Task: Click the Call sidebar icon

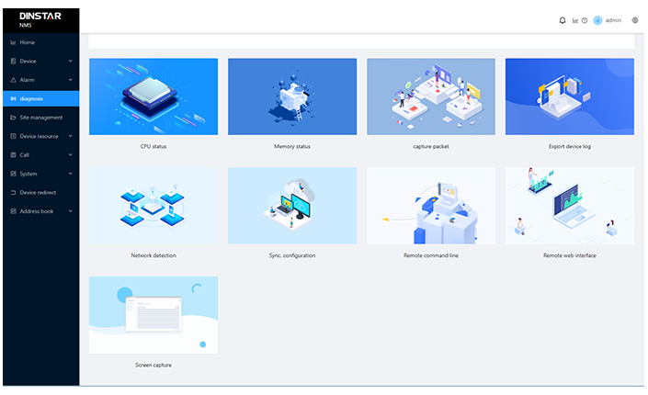Action: [x=13, y=155]
